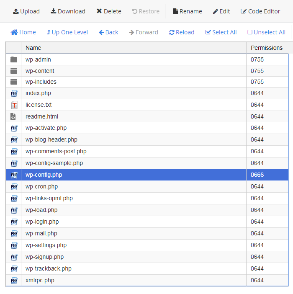Screen dimensions: 293x294
Task: Click the readme.html file icon
Action: [x=13, y=116]
